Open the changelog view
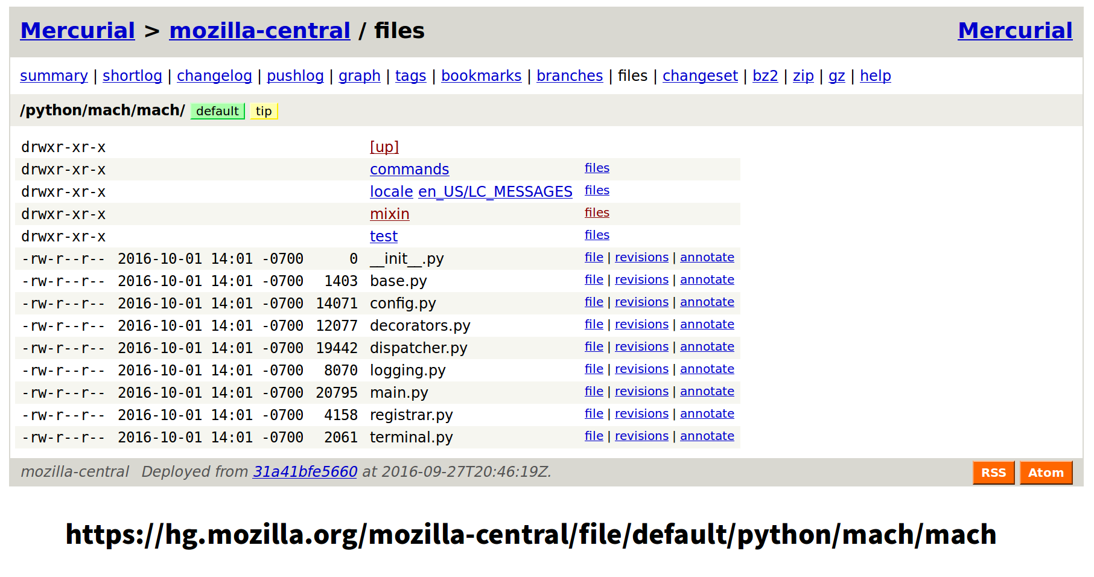 (x=214, y=76)
